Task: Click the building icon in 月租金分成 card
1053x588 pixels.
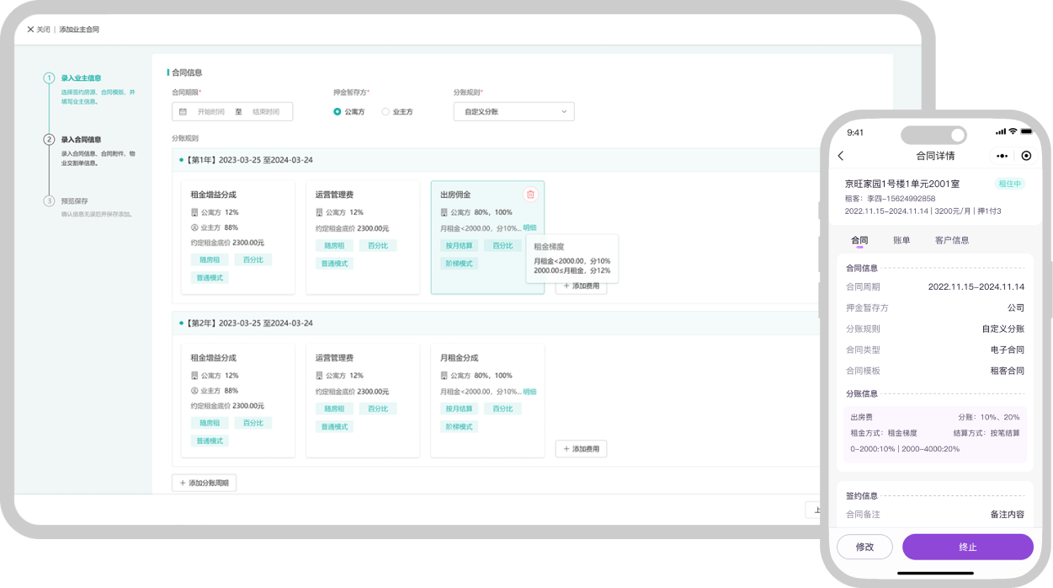Action: [x=444, y=376]
